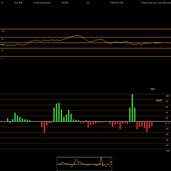This screenshot has height=171, width=171.
Task: Click the 100 label on RSI axis
Action: (3, 31)
